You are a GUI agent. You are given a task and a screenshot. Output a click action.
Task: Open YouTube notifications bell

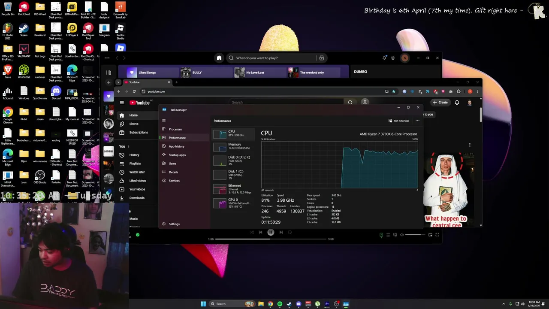457,103
